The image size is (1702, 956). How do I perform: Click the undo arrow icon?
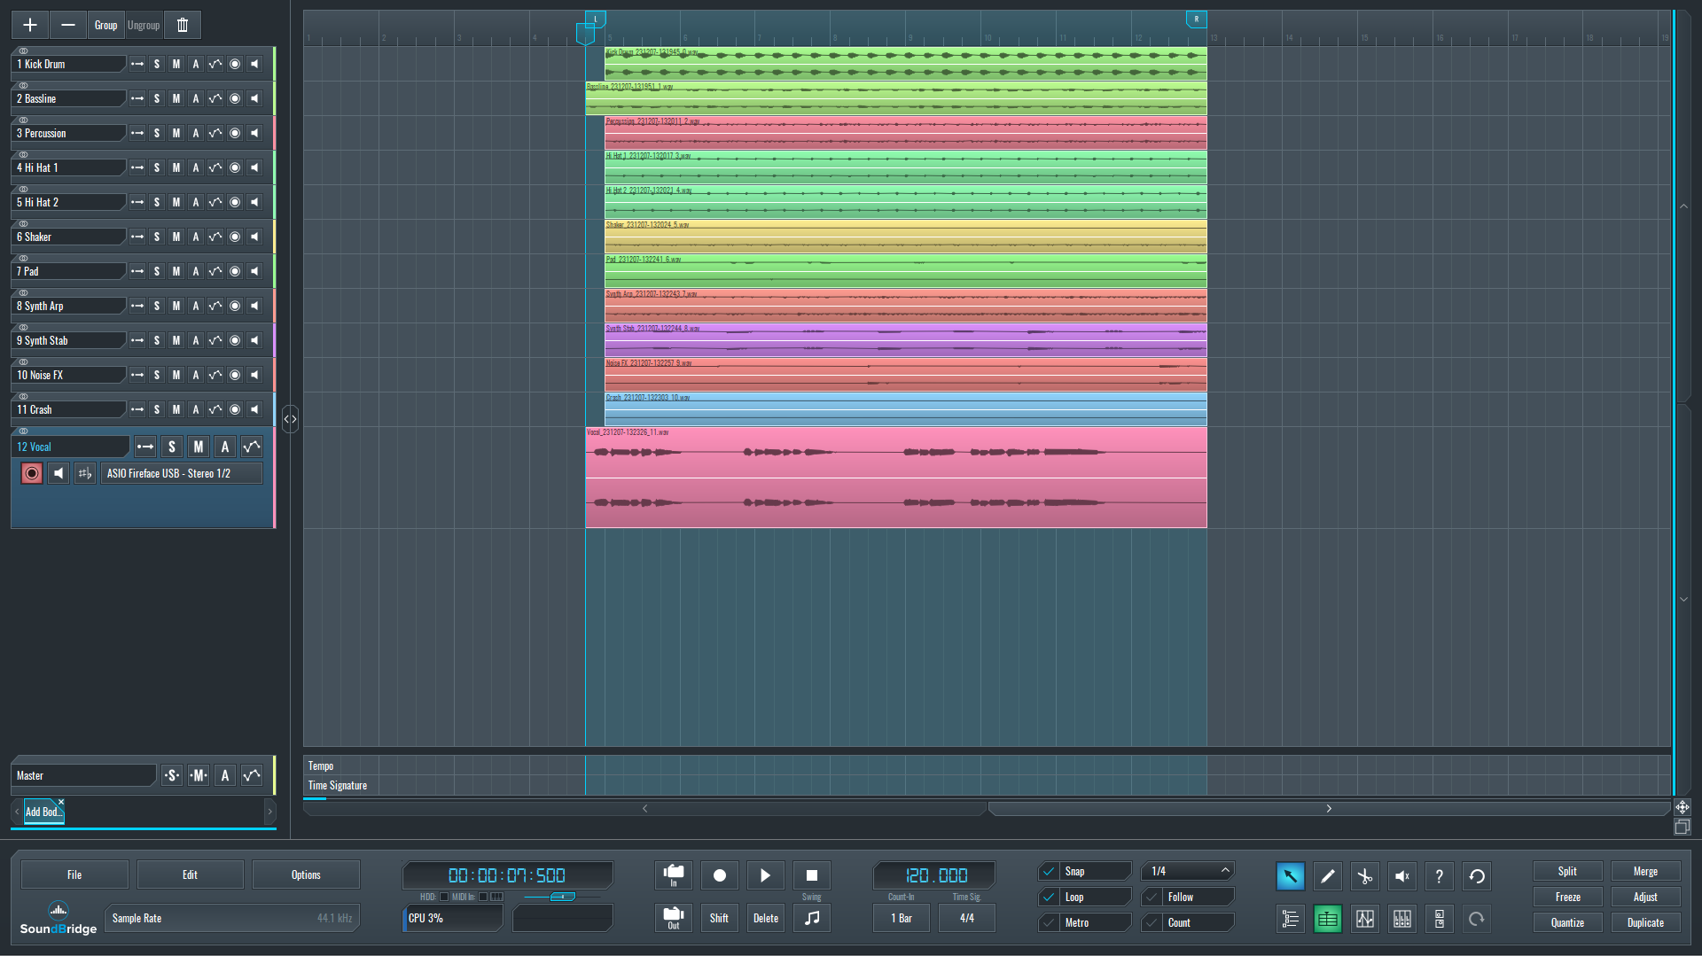[1477, 876]
